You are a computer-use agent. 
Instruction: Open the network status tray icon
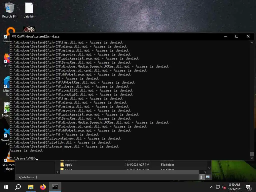[218, 187]
